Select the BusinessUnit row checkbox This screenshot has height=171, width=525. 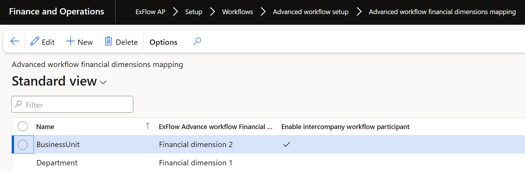click(x=23, y=145)
